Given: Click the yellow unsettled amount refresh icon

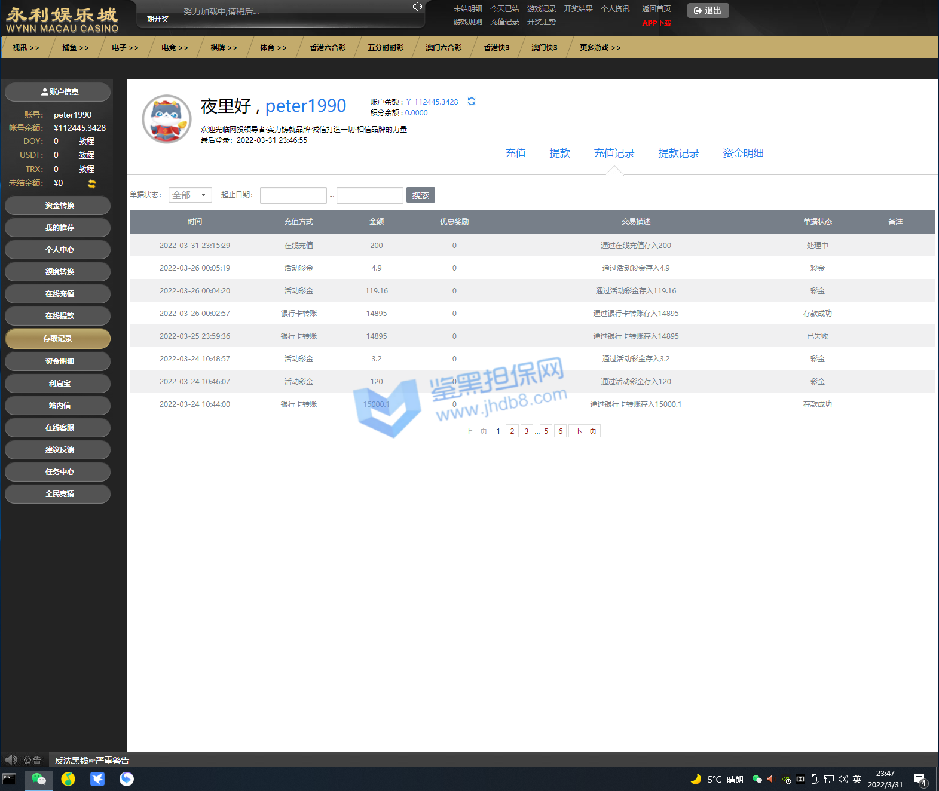Looking at the screenshot, I should (x=91, y=183).
